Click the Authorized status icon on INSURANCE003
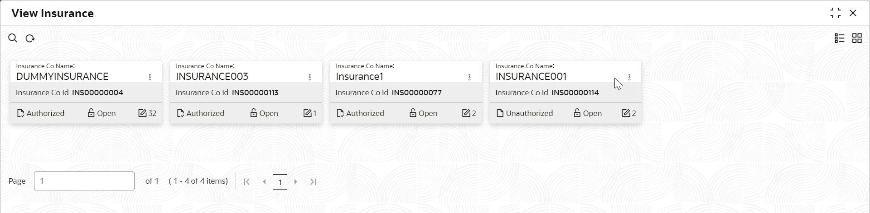Viewport: 870px width, 213px height. click(x=180, y=113)
